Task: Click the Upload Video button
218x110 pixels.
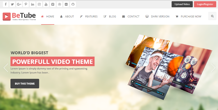Action: 182,4
